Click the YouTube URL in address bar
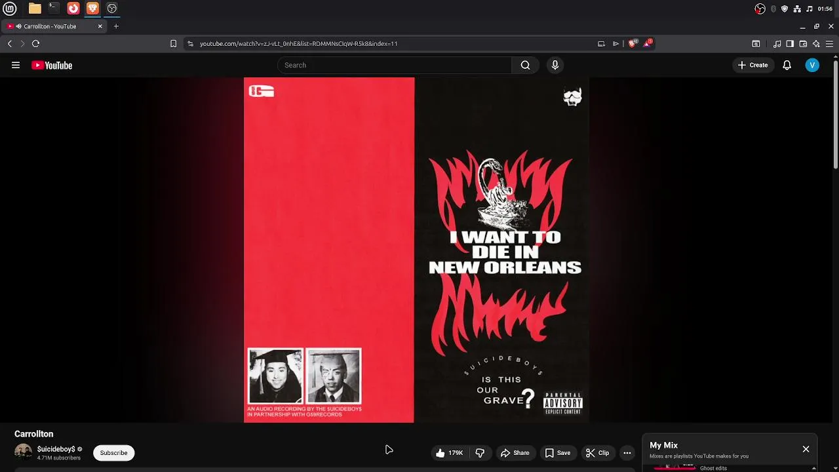The height and width of the screenshot is (472, 839). click(x=298, y=43)
